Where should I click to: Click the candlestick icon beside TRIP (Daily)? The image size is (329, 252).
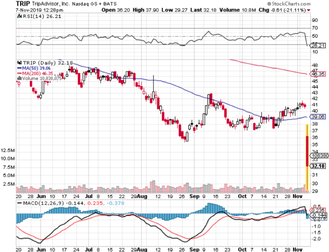[x=20, y=63]
